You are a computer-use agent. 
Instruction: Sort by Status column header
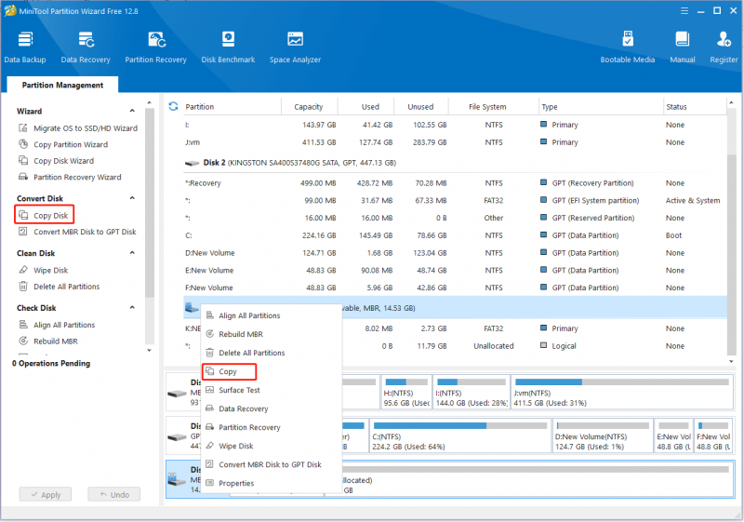point(695,107)
